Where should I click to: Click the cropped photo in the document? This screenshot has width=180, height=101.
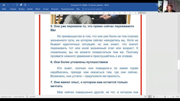pyautogui.click(x=91, y=19)
